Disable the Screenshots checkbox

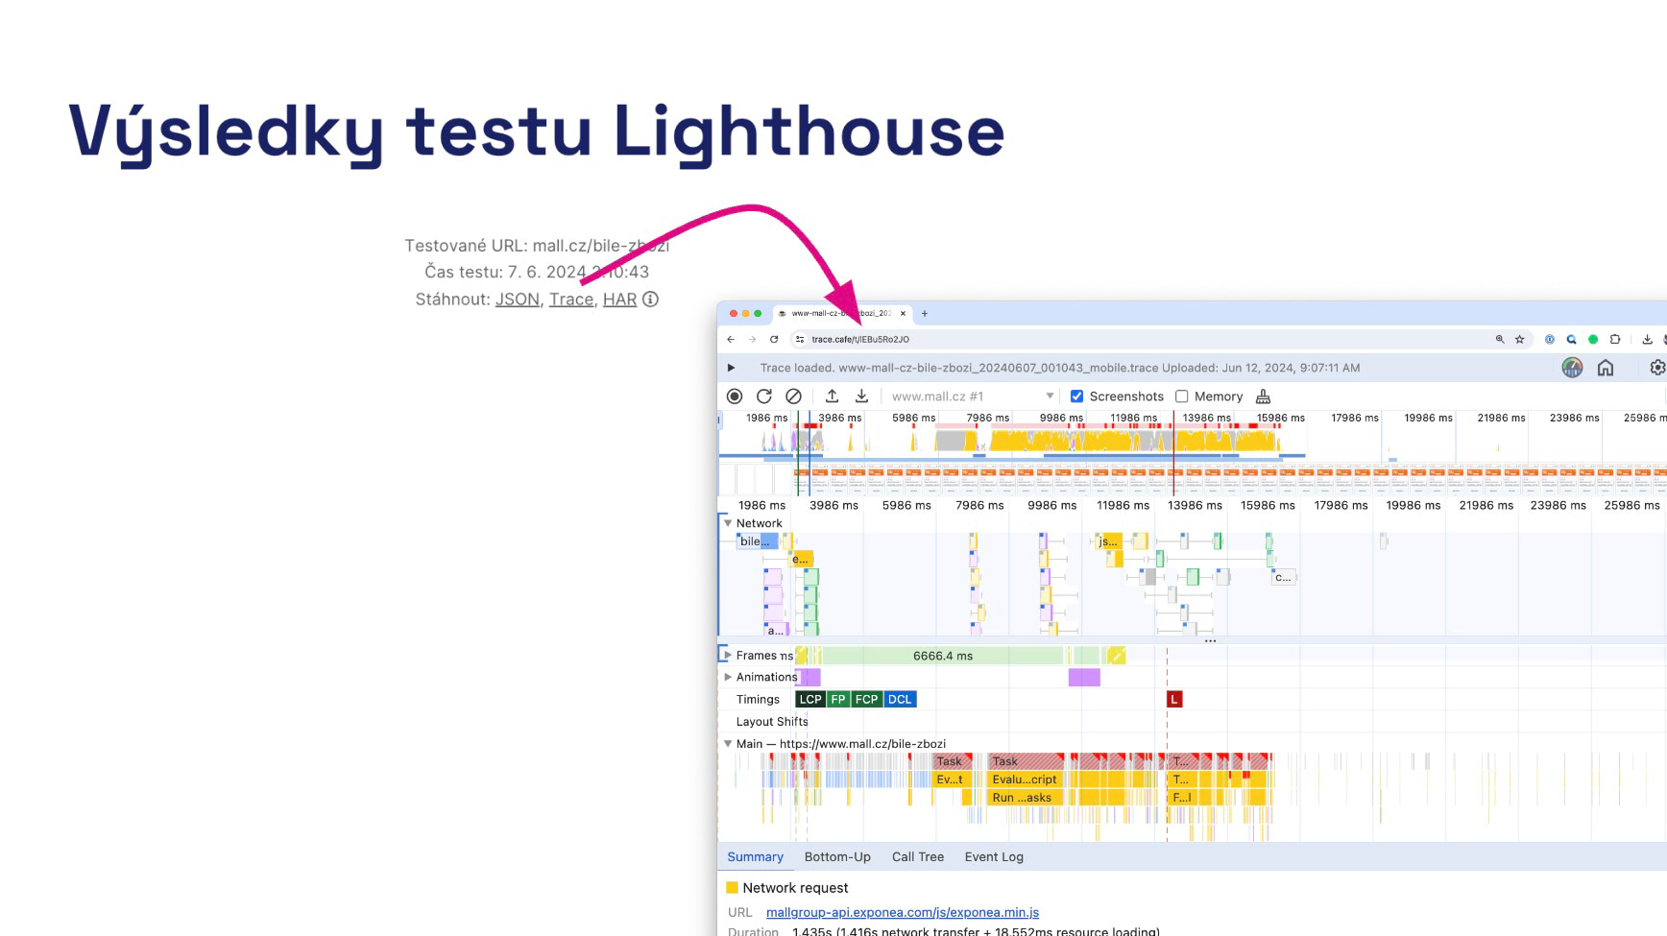tap(1076, 396)
